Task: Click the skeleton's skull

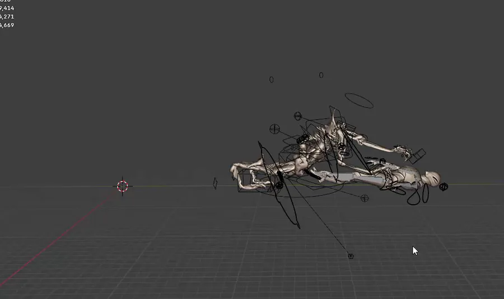Action: pyautogui.click(x=432, y=178)
